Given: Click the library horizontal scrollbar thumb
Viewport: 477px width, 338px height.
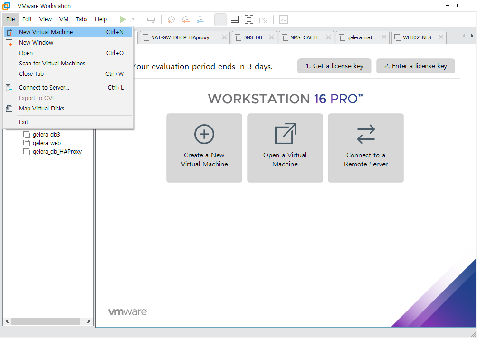Looking at the screenshot, I should (46, 321).
